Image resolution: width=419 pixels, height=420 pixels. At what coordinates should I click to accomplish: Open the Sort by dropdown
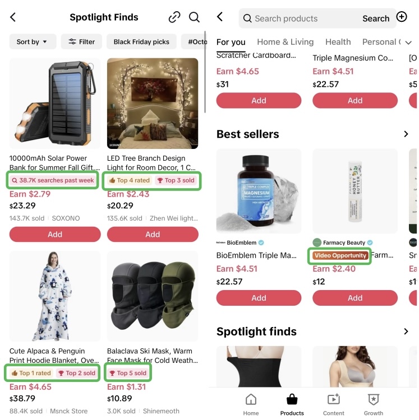(33, 41)
